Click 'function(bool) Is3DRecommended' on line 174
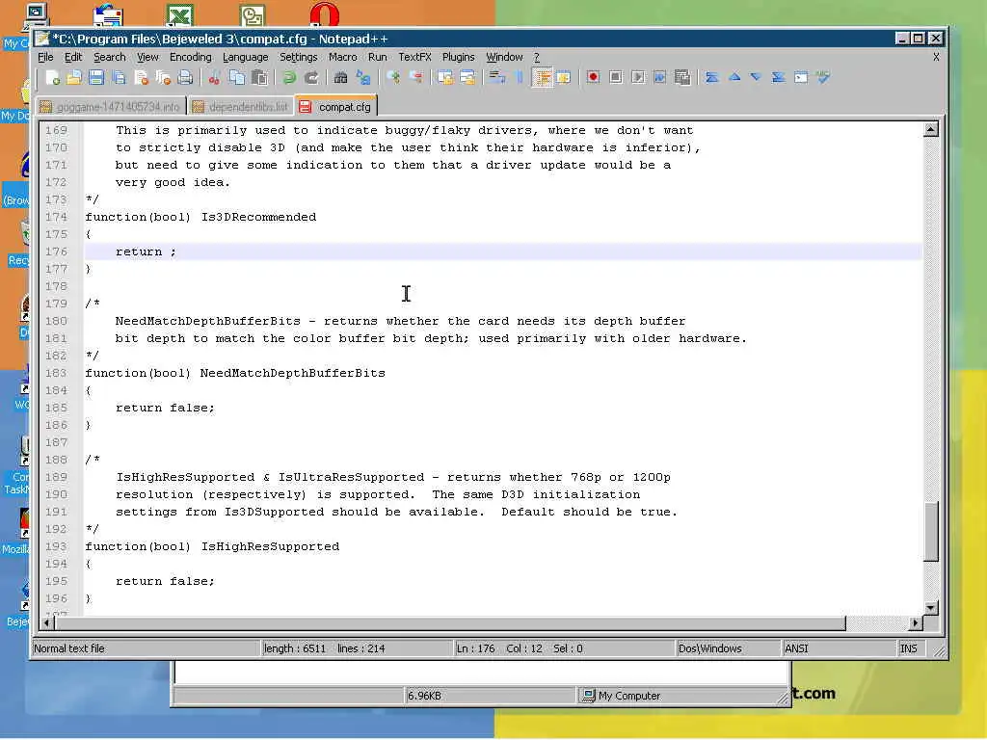The width and height of the screenshot is (987, 740). click(200, 217)
